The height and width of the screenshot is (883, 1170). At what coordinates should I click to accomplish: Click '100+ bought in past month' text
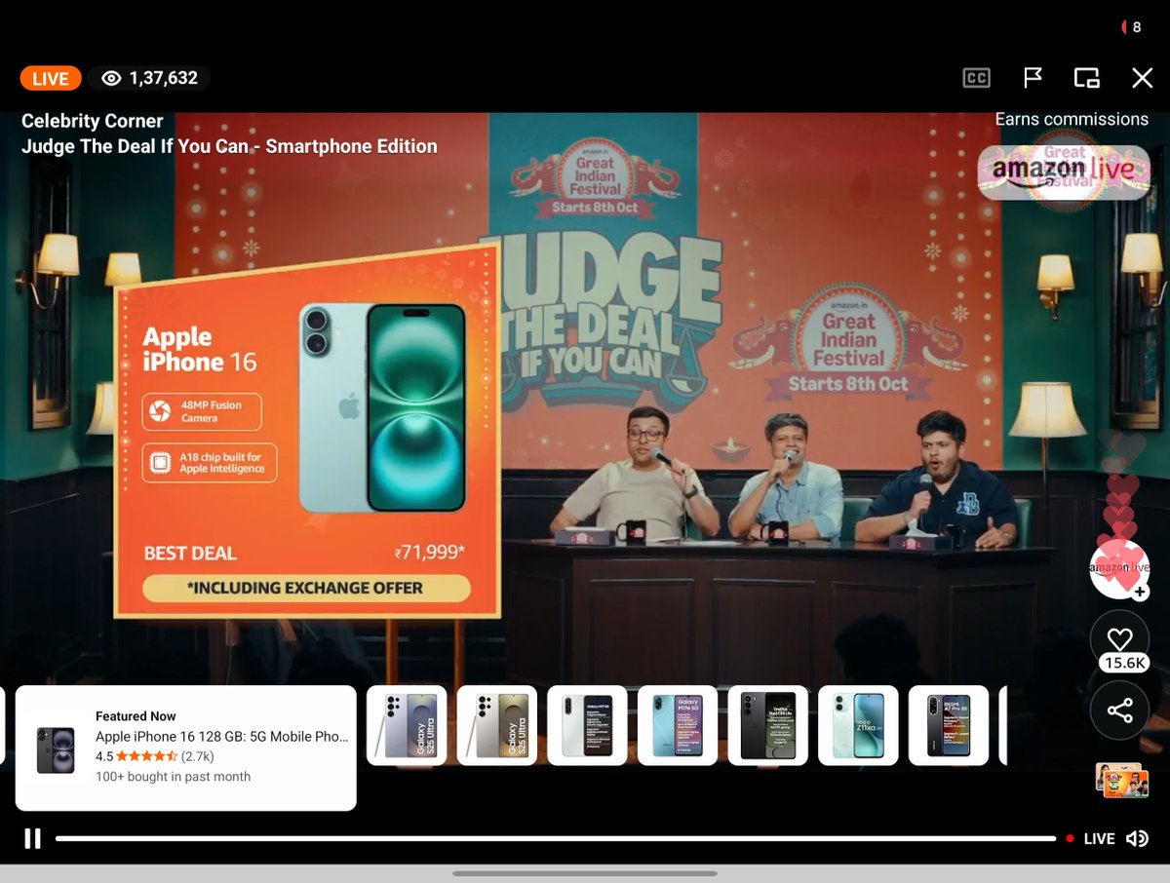click(173, 777)
